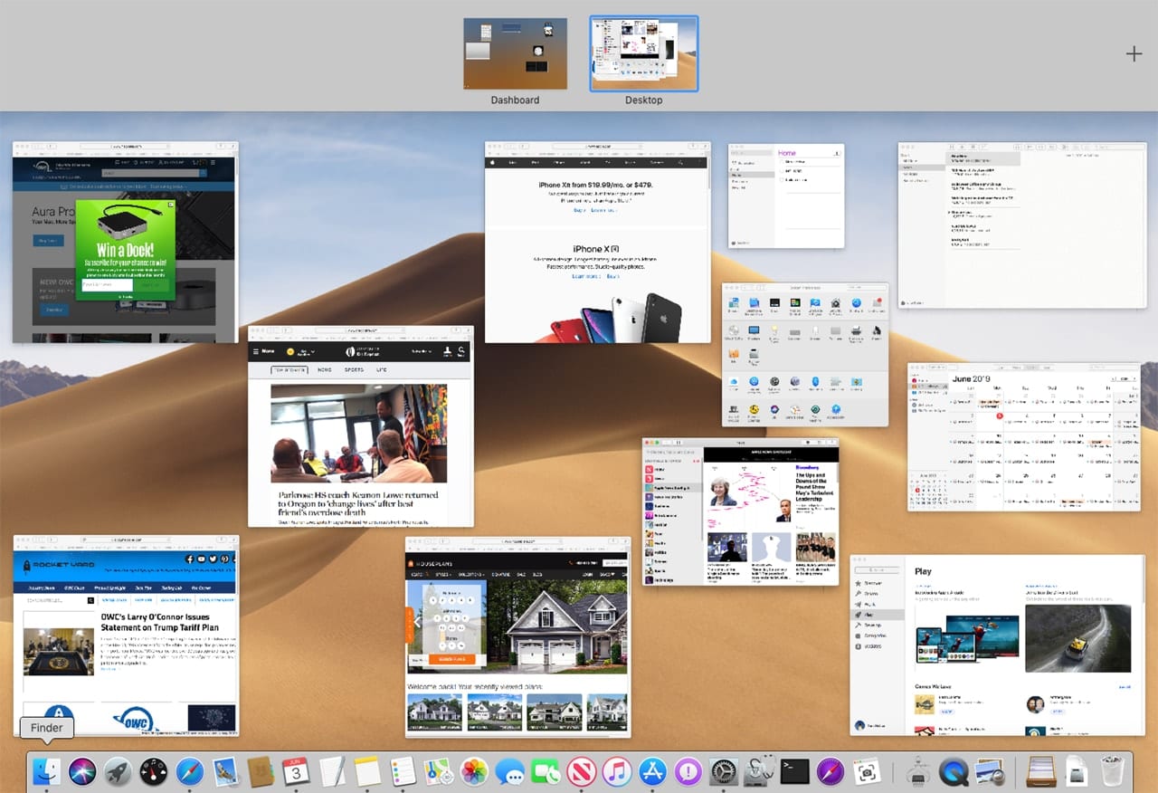Select the Win a Dock Safari window
This screenshot has height=793, width=1158.
[125, 242]
